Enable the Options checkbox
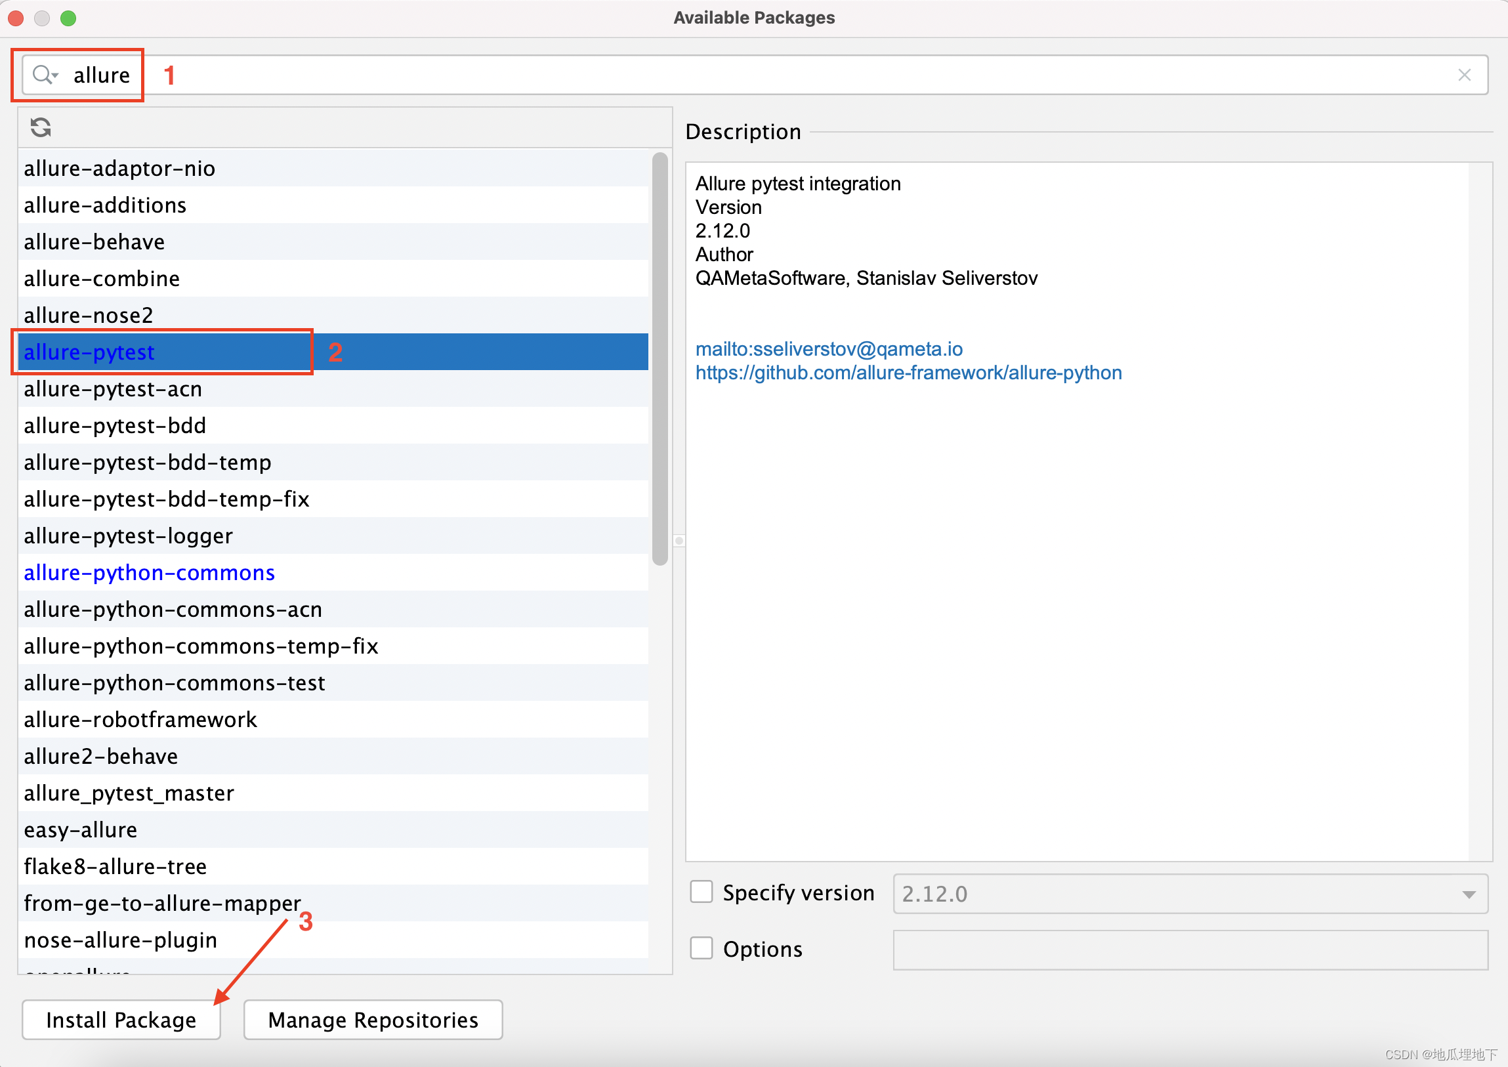 [x=701, y=948]
